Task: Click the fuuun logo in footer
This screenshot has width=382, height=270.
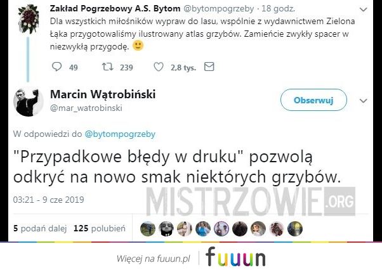Action: pos(235,257)
